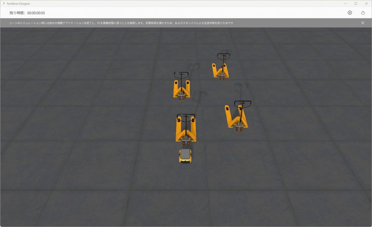The height and width of the screenshot is (227, 372).
Task: Click the 残り時間 label text
Action: click(x=17, y=13)
